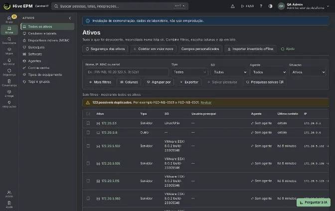Select Todos os ativos in side menu
This screenshot has width=335, height=211.
pyautogui.click(x=47, y=26)
